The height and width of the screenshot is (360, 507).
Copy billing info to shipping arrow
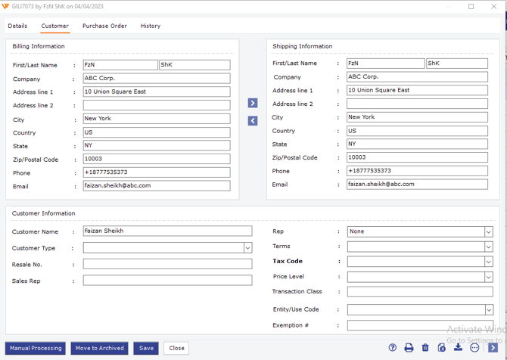253,103
